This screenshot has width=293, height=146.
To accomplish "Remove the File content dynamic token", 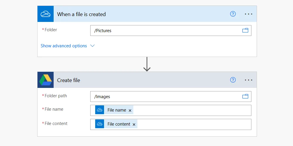I will [x=134, y=124].
